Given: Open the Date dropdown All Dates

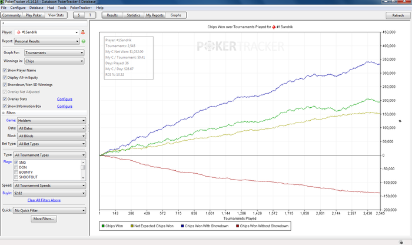Looking at the screenshot, I should point(52,128).
